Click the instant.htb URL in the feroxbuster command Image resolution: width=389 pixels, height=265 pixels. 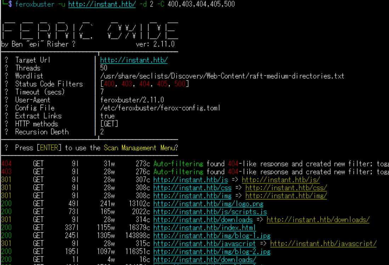[102, 4]
